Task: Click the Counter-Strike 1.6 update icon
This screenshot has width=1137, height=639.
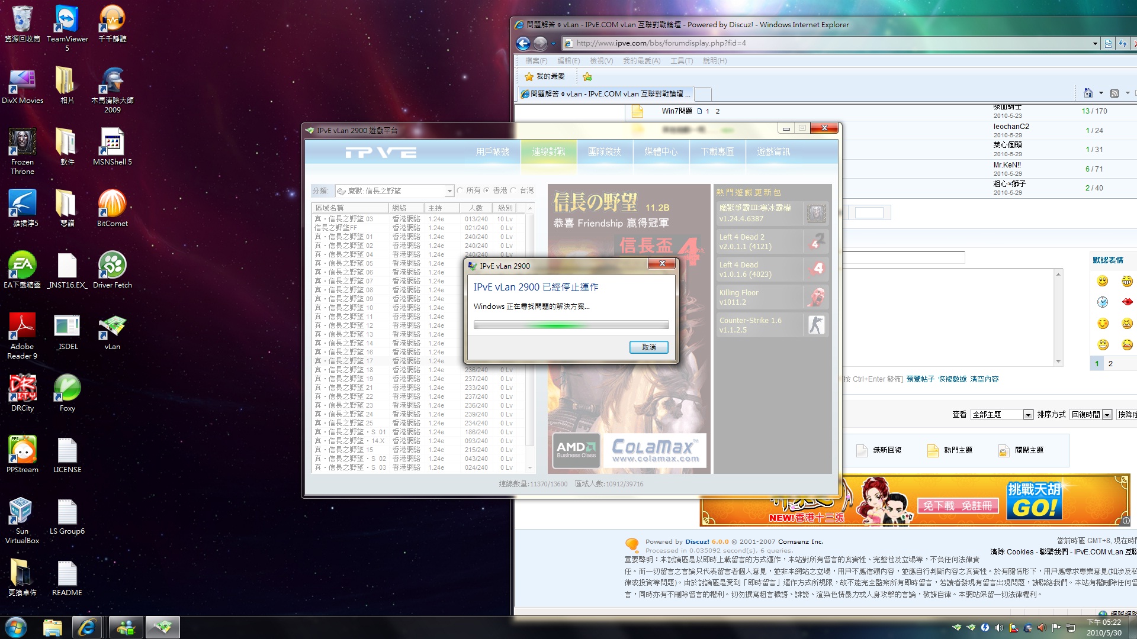Action: click(816, 325)
